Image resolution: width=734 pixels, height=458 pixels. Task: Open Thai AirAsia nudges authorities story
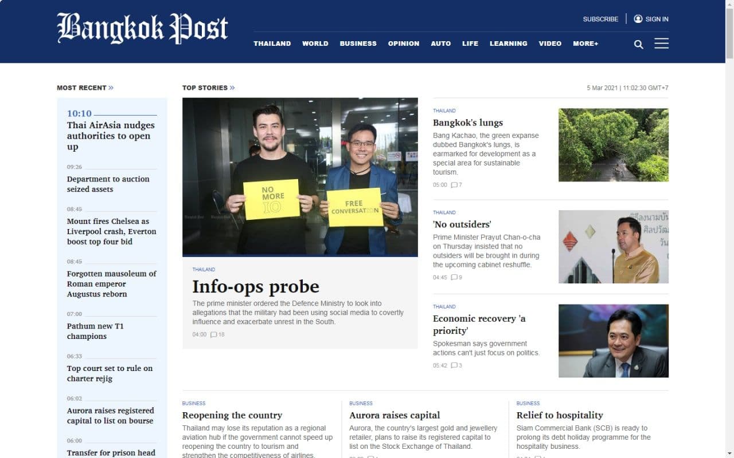click(111, 136)
